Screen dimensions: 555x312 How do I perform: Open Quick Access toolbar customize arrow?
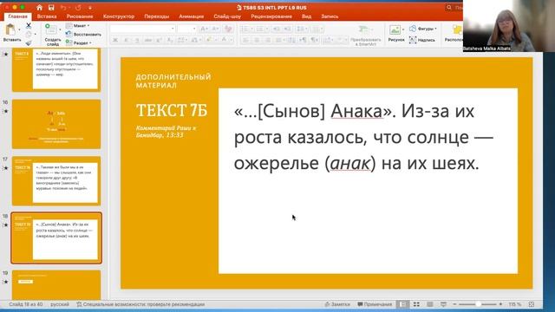(90, 8)
